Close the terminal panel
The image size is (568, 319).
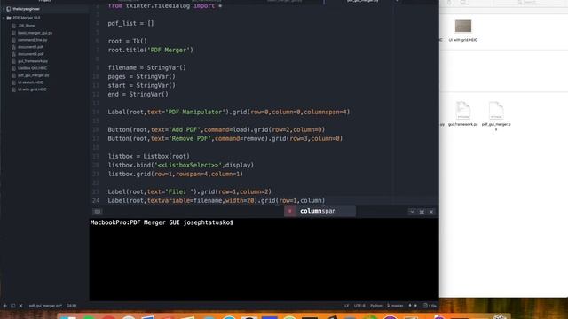click(x=431, y=212)
